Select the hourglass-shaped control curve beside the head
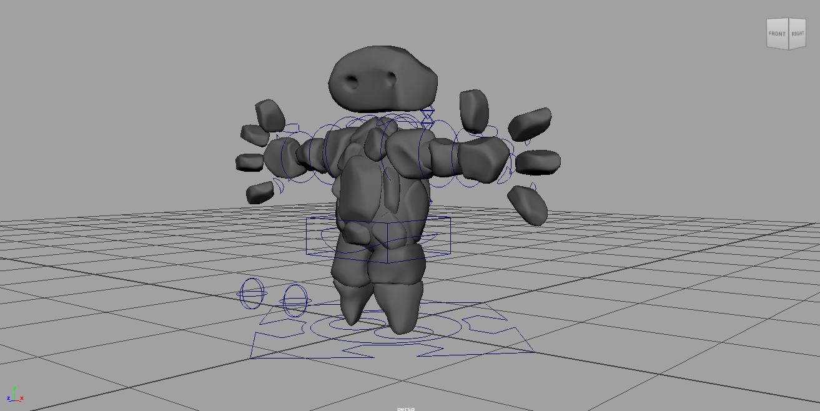 (428, 116)
